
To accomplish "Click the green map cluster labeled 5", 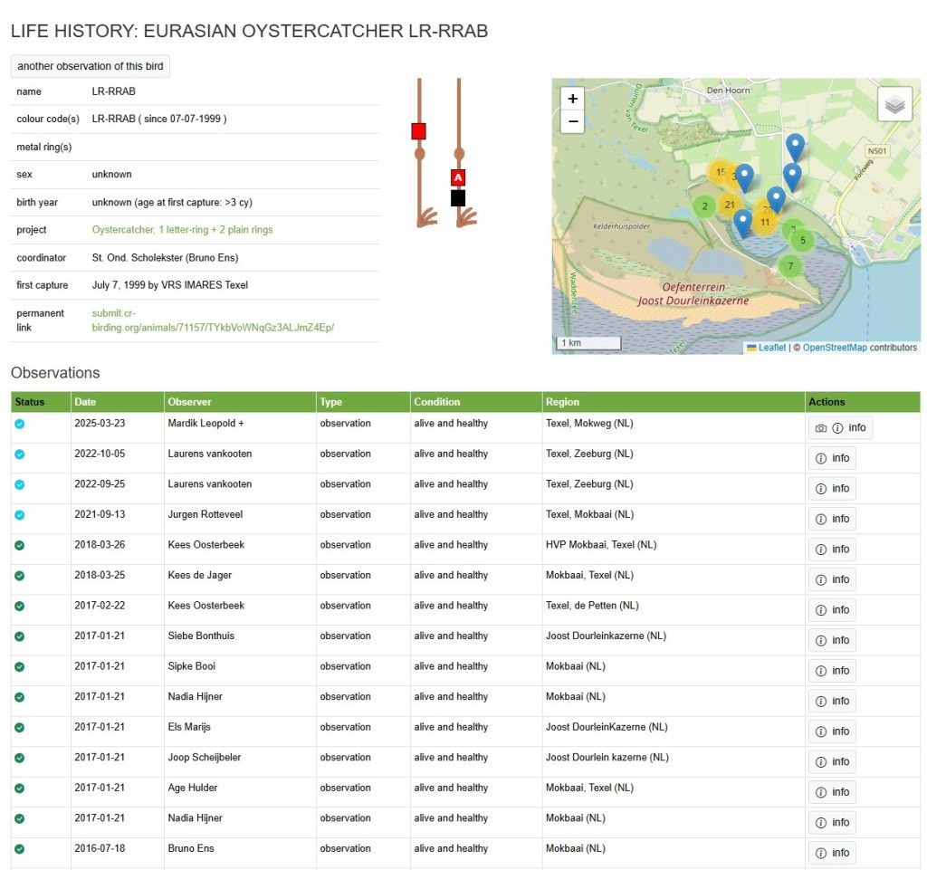I will tap(803, 241).
